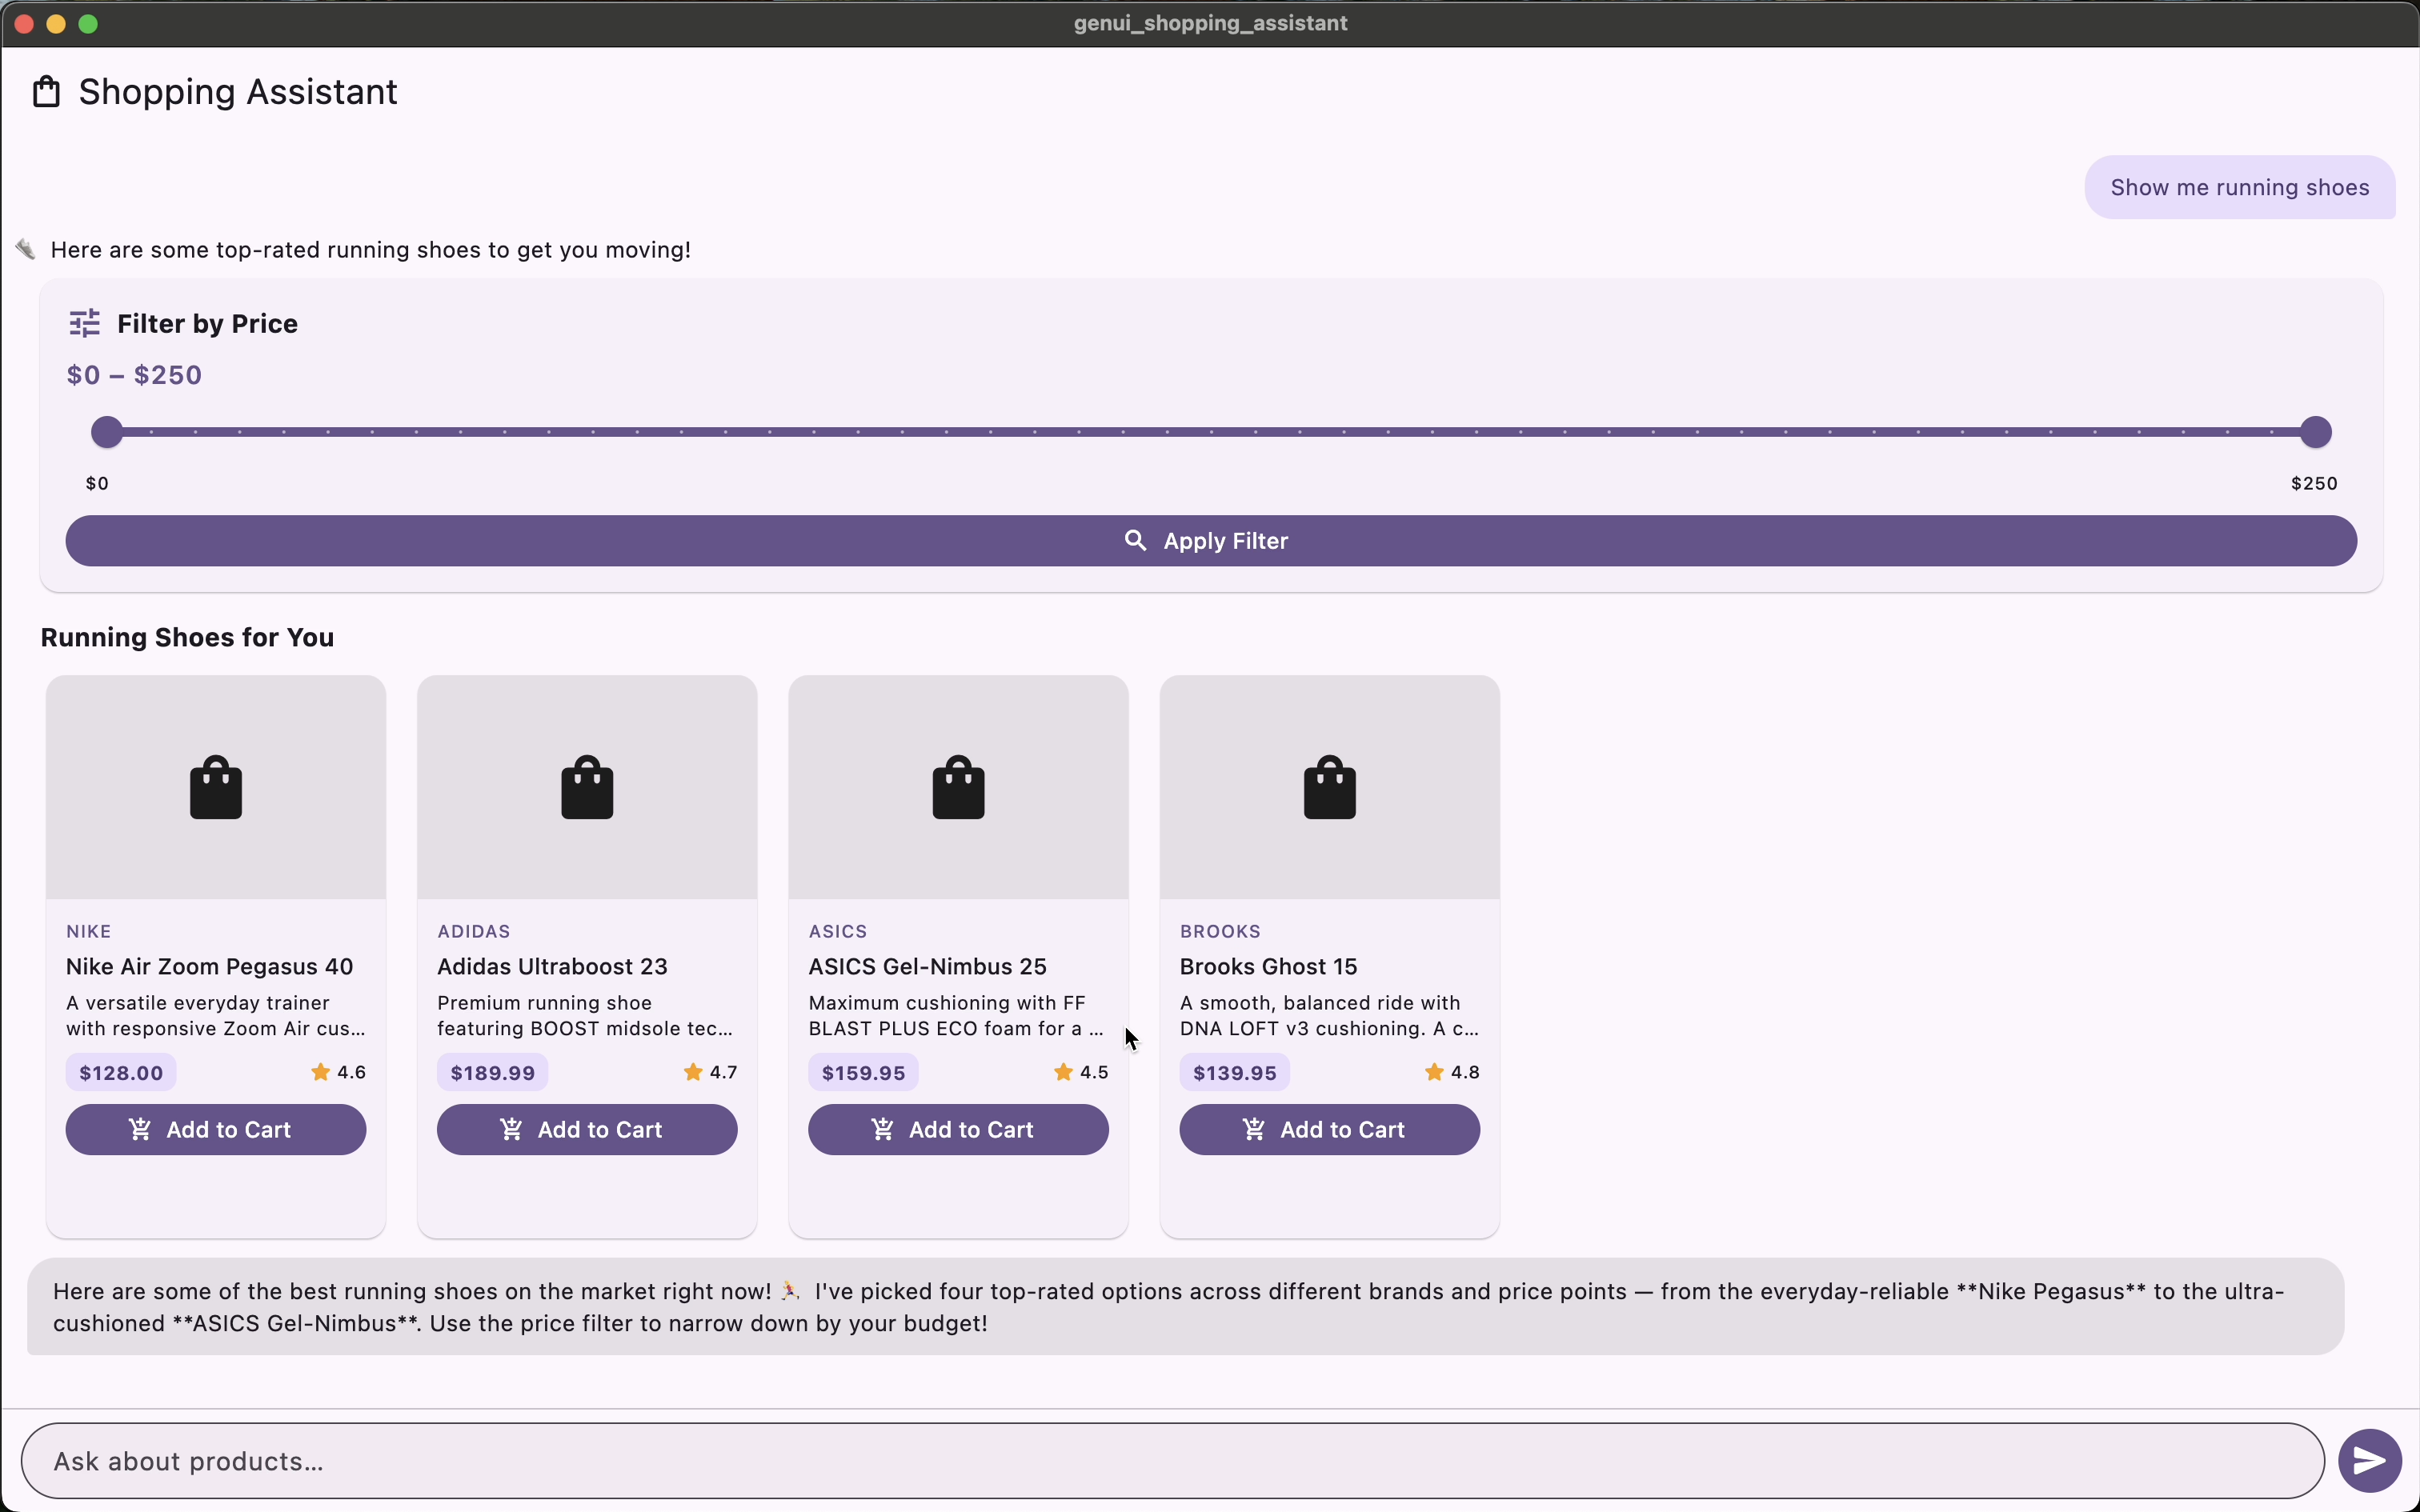Click the Nike versatile everyday trainer description
The height and width of the screenshot is (1512, 2420).
tap(216, 1015)
